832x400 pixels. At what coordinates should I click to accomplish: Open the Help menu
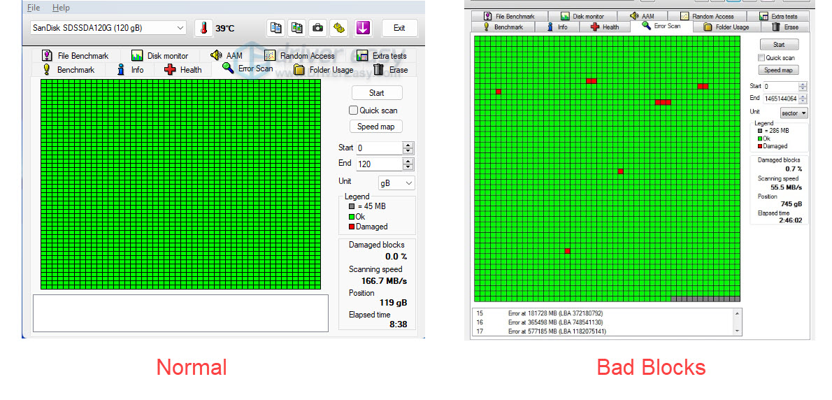[x=61, y=8]
